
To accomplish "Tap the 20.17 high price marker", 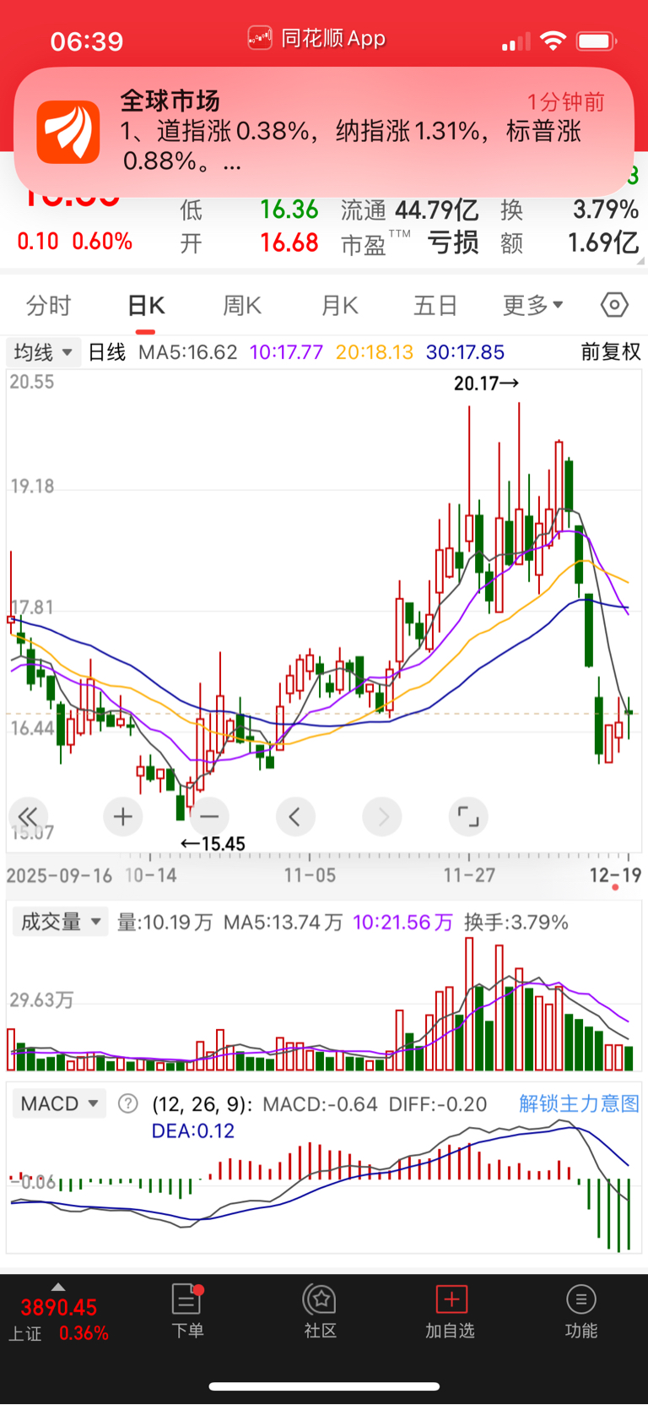I will click(x=487, y=384).
